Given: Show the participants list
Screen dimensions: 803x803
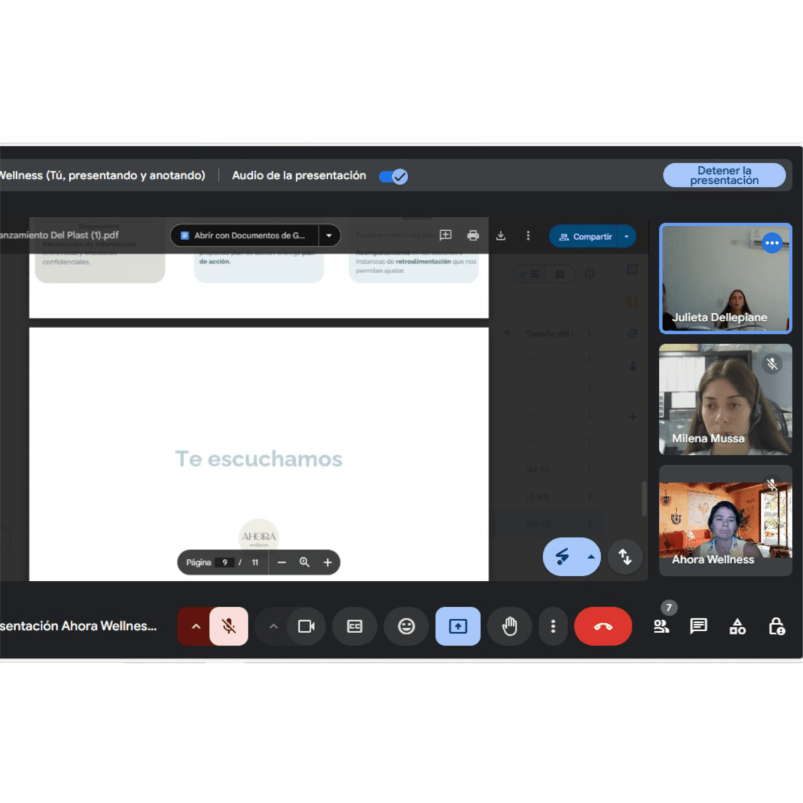Looking at the screenshot, I should (x=661, y=626).
